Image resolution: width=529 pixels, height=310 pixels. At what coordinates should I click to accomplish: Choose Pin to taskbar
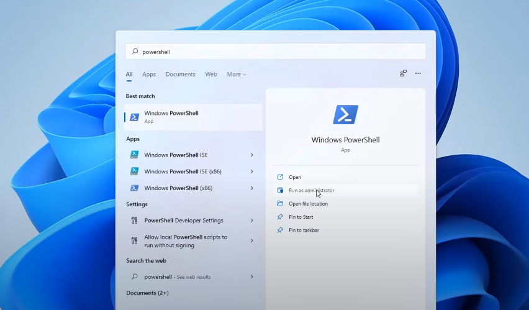click(x=304, y=230)
